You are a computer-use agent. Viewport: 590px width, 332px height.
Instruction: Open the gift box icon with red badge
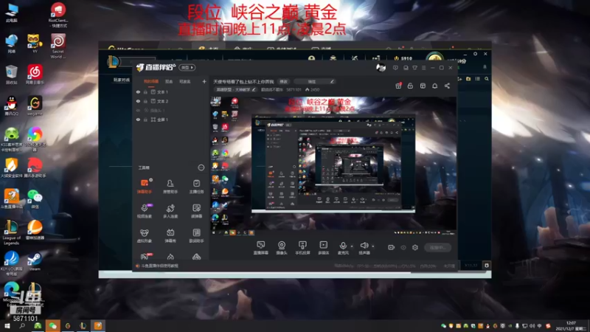(x=398, y=86)
